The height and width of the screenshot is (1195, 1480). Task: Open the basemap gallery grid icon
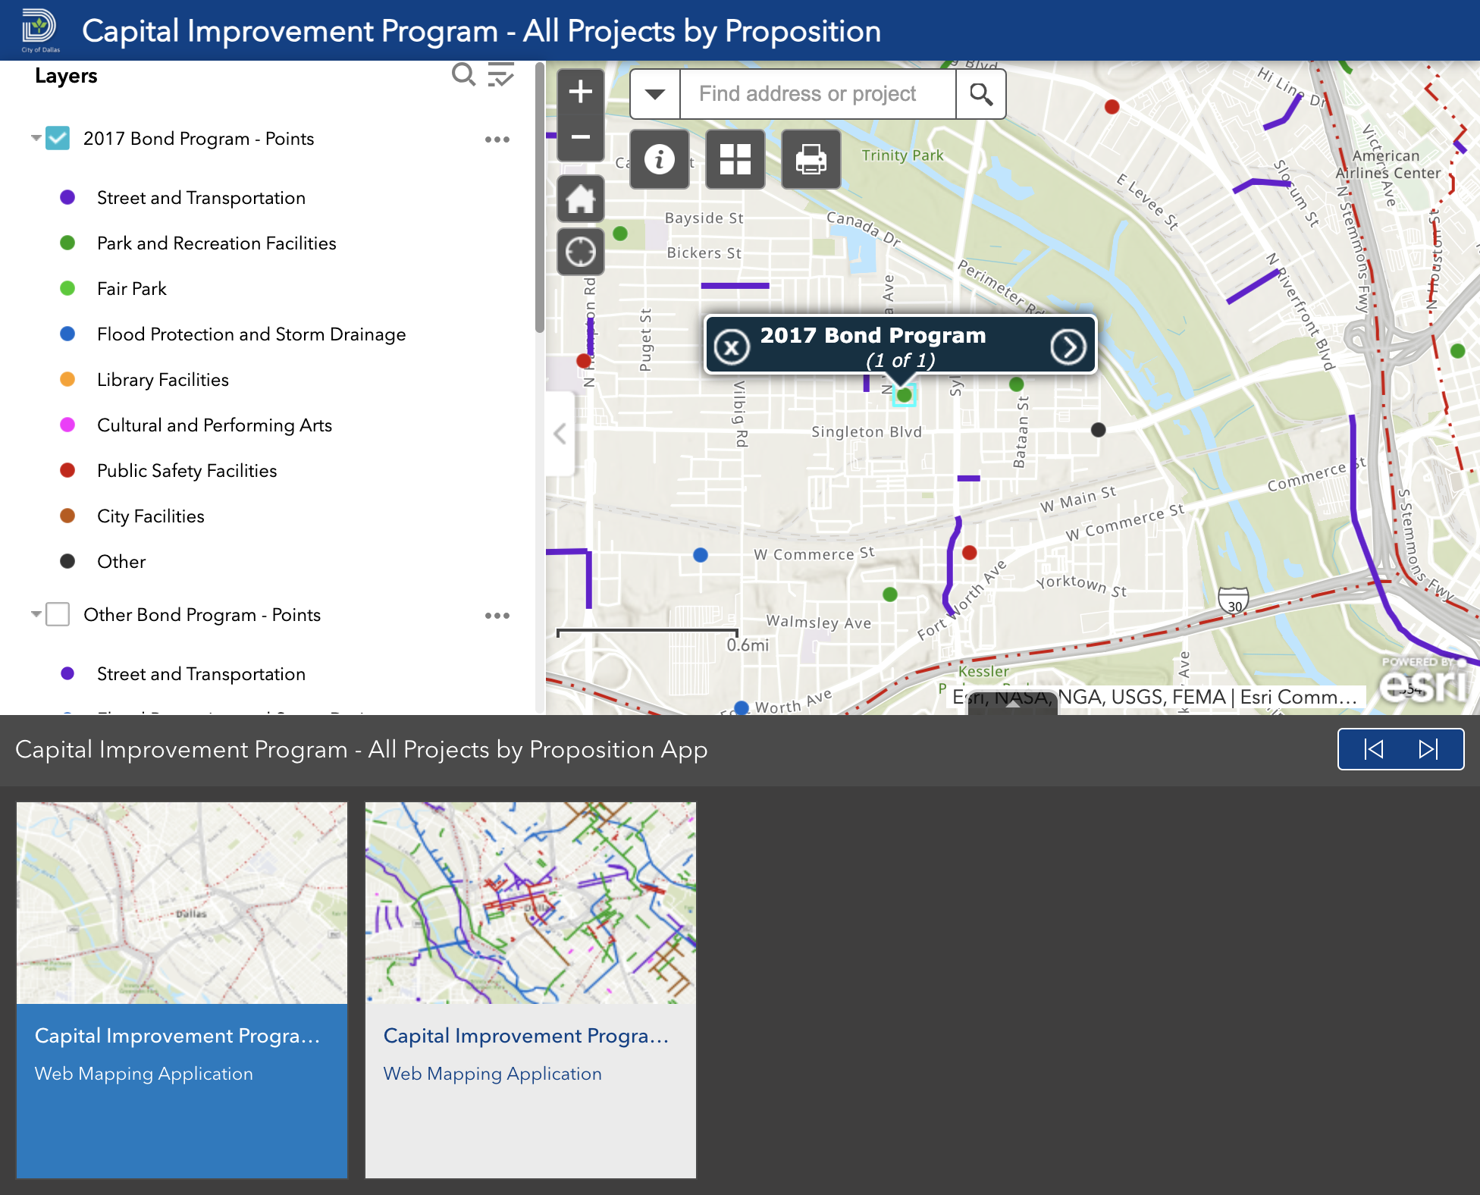coord(735,159)
